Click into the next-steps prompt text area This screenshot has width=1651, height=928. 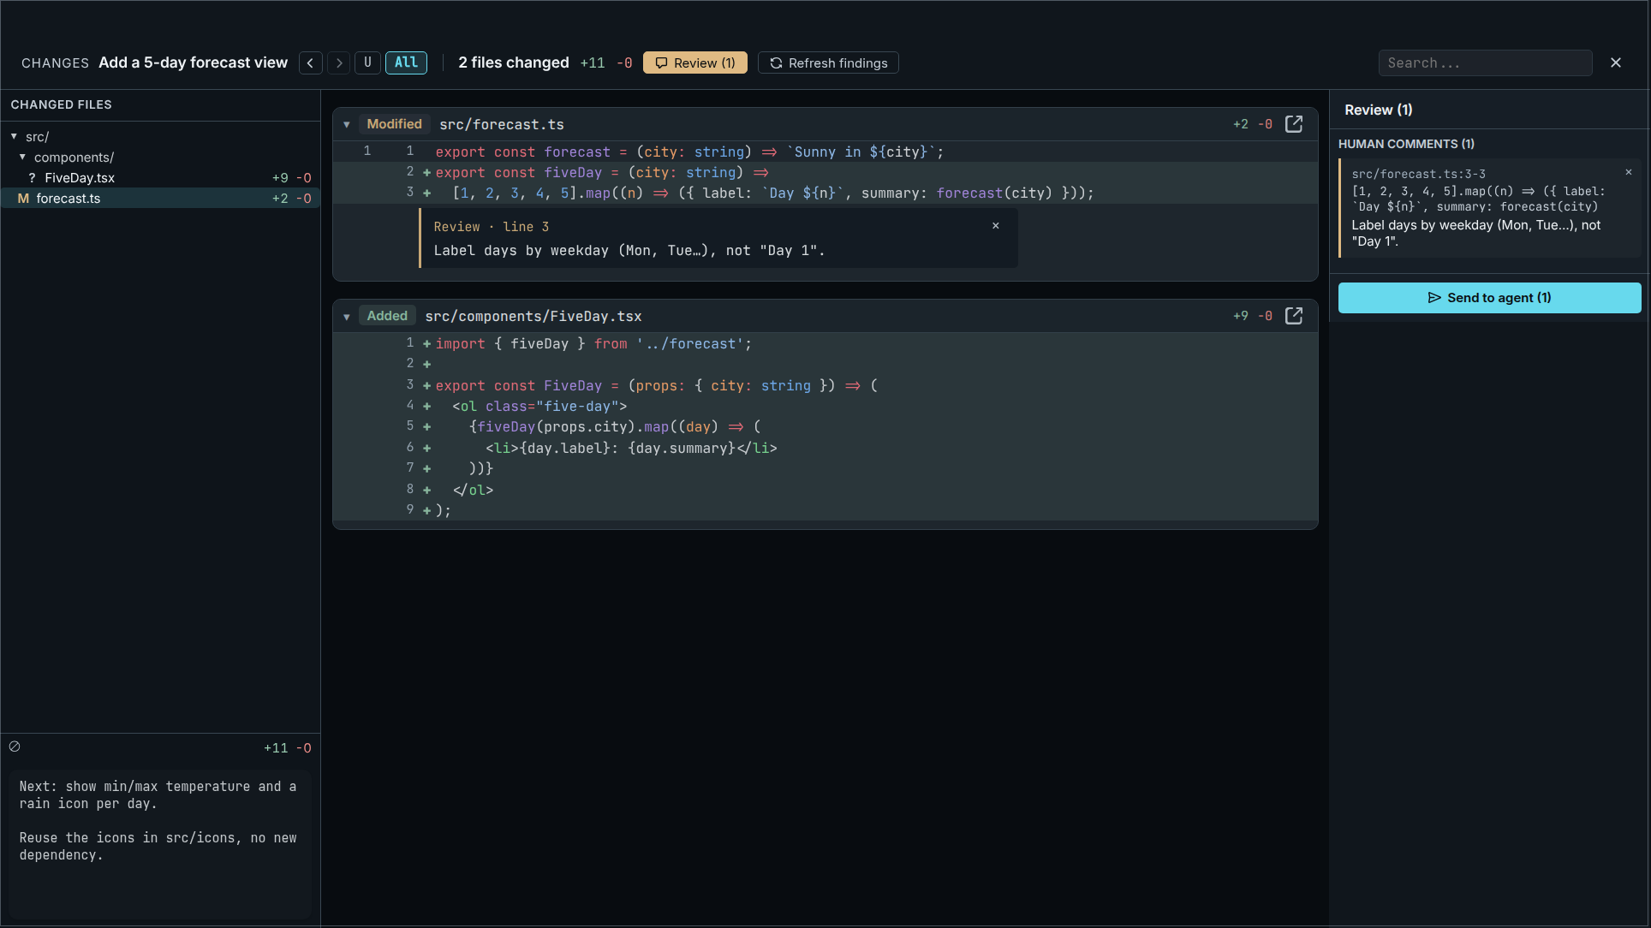[160, 843]
